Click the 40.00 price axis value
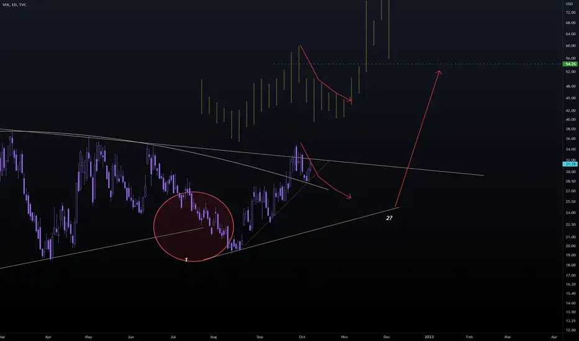 click(570, 120)
